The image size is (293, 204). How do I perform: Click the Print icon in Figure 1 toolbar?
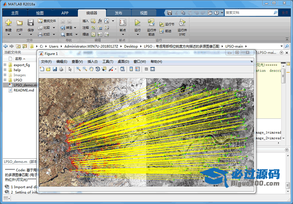61,69
